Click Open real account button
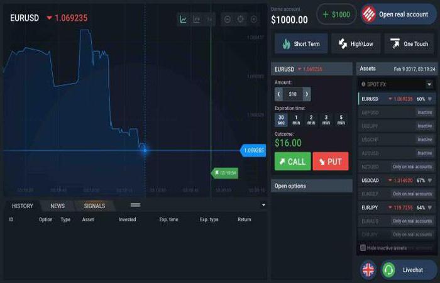This screenshot has width=440, height=283. [399, 14]
